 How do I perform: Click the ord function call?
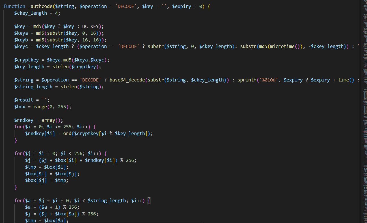67,133
